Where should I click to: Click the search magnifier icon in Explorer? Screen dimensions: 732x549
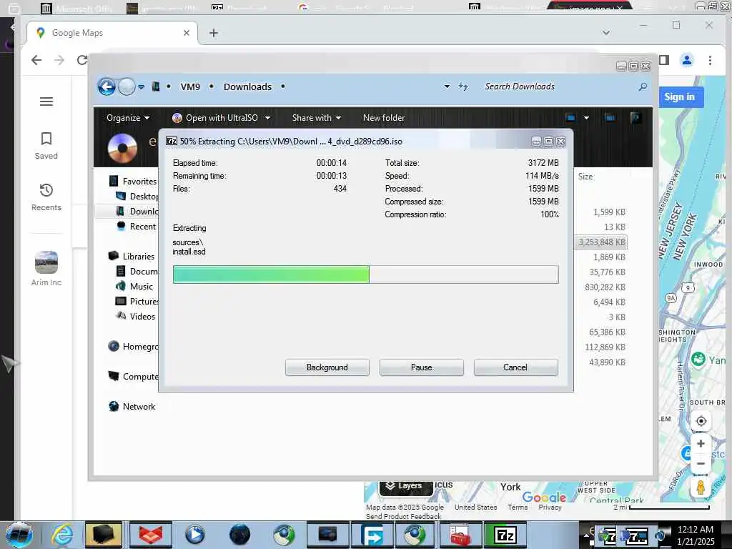[x=643, y=86]
